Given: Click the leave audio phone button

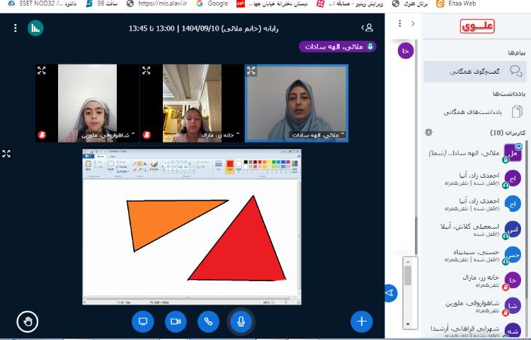Looking at the screenshot, I should pyautogui.click(x=208, y=322).
